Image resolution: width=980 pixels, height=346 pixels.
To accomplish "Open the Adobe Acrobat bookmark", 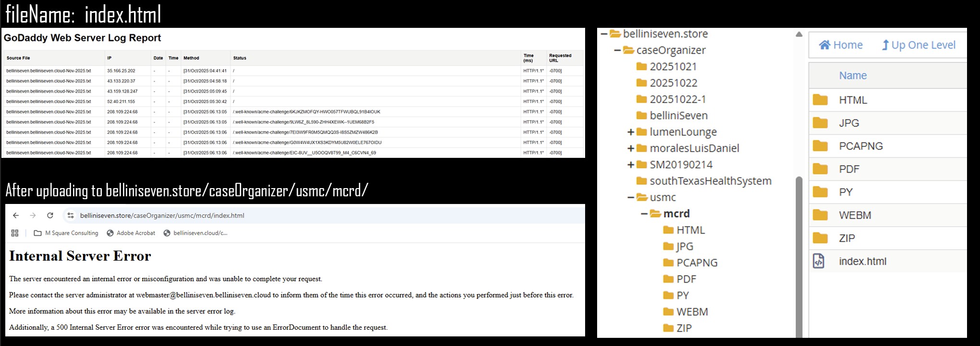I will click(x=131, y=233).
